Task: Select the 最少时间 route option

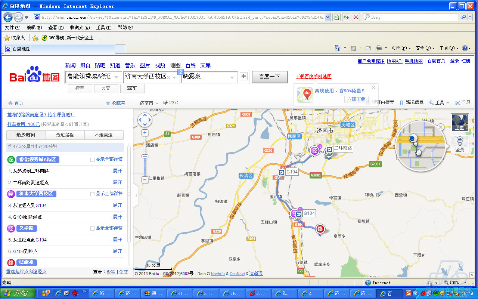Action: click(x=26, y=135)
